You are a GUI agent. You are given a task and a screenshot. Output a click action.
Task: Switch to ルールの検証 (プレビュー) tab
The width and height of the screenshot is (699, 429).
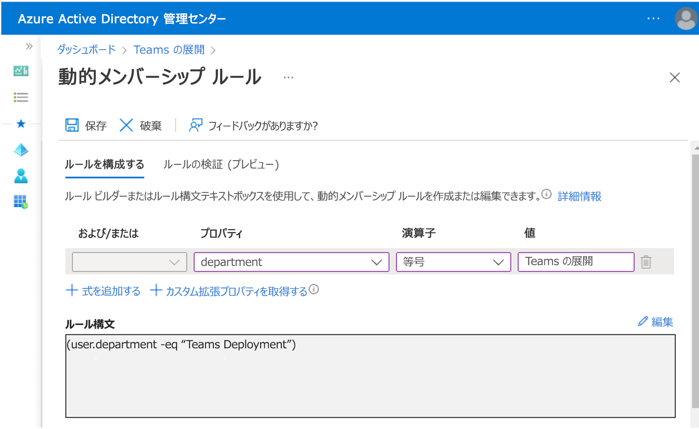[221, 164]
